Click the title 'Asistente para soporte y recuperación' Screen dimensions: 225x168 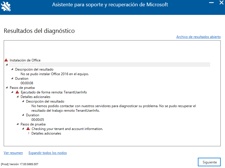tap(110, 5)
